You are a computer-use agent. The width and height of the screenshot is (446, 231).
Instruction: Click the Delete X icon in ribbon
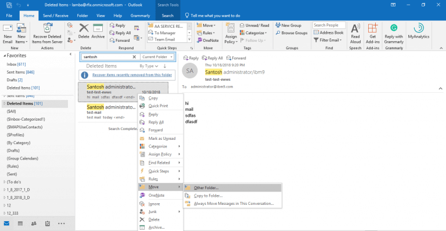coord(84,28)
